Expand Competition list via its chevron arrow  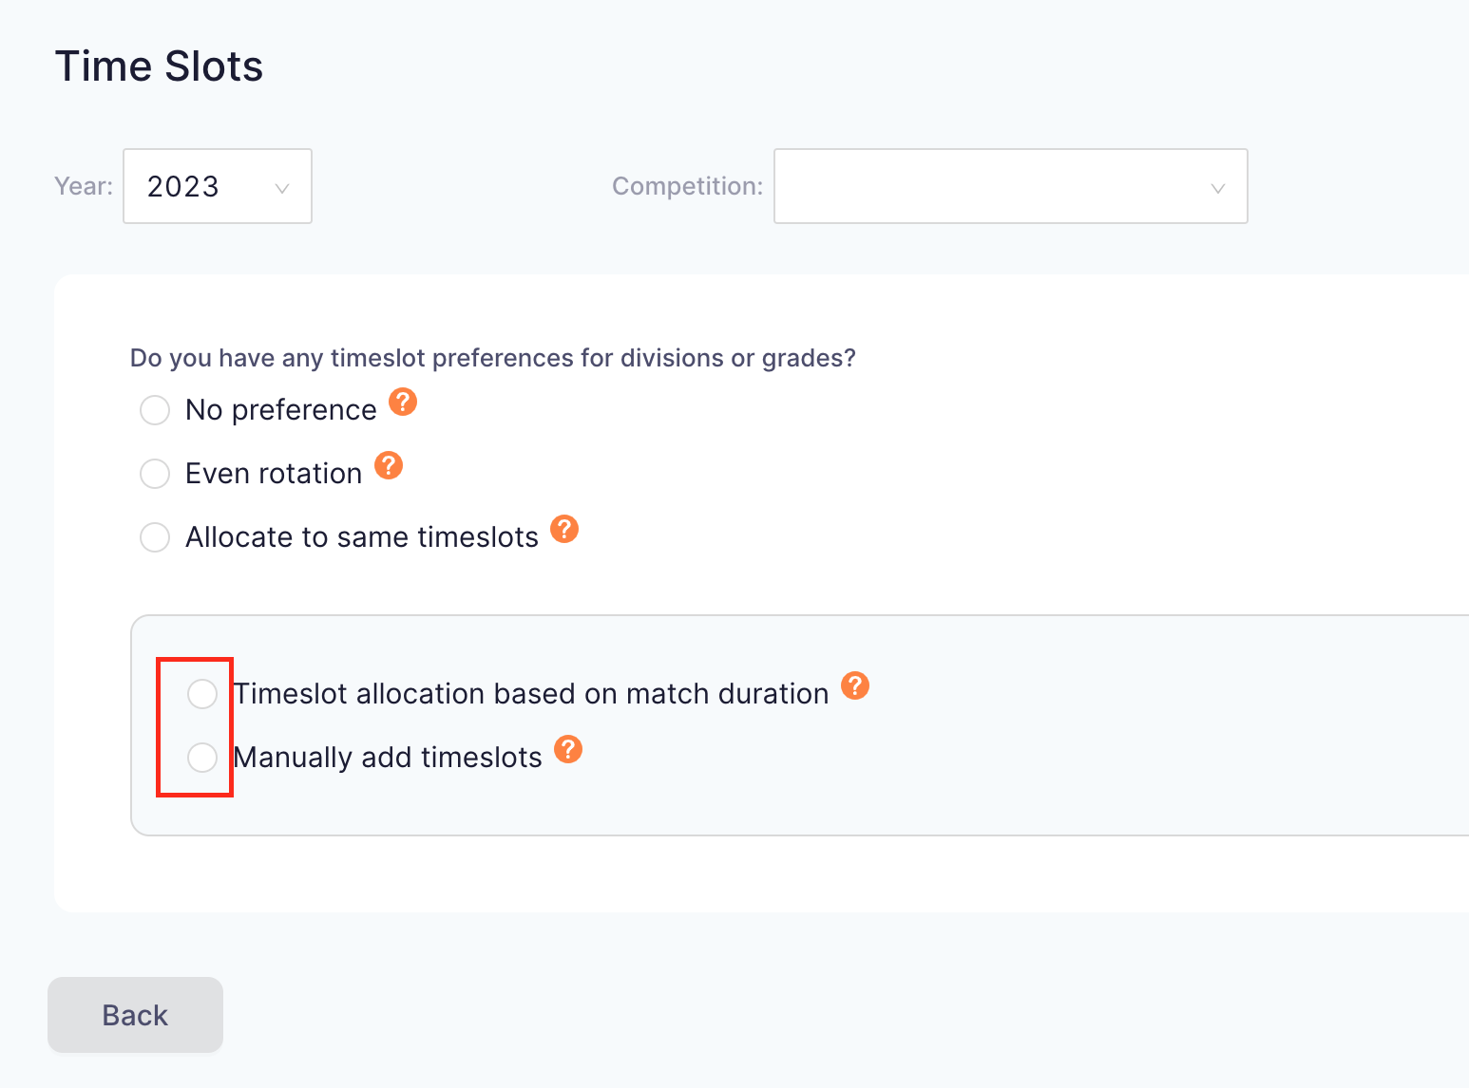(x=1218, y=188)
